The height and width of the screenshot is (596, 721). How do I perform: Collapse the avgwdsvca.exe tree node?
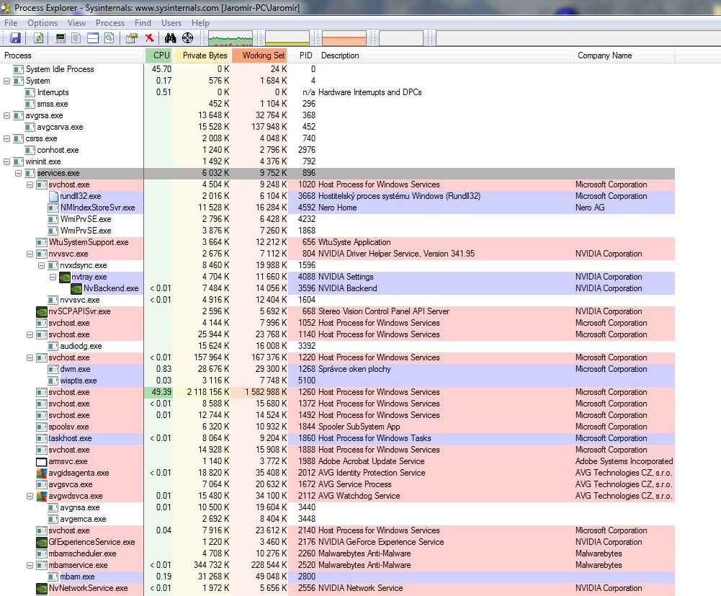click(x=30, y=496)
